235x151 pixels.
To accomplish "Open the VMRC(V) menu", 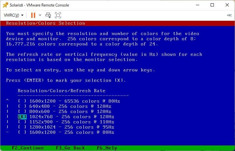I will point(14,15).
